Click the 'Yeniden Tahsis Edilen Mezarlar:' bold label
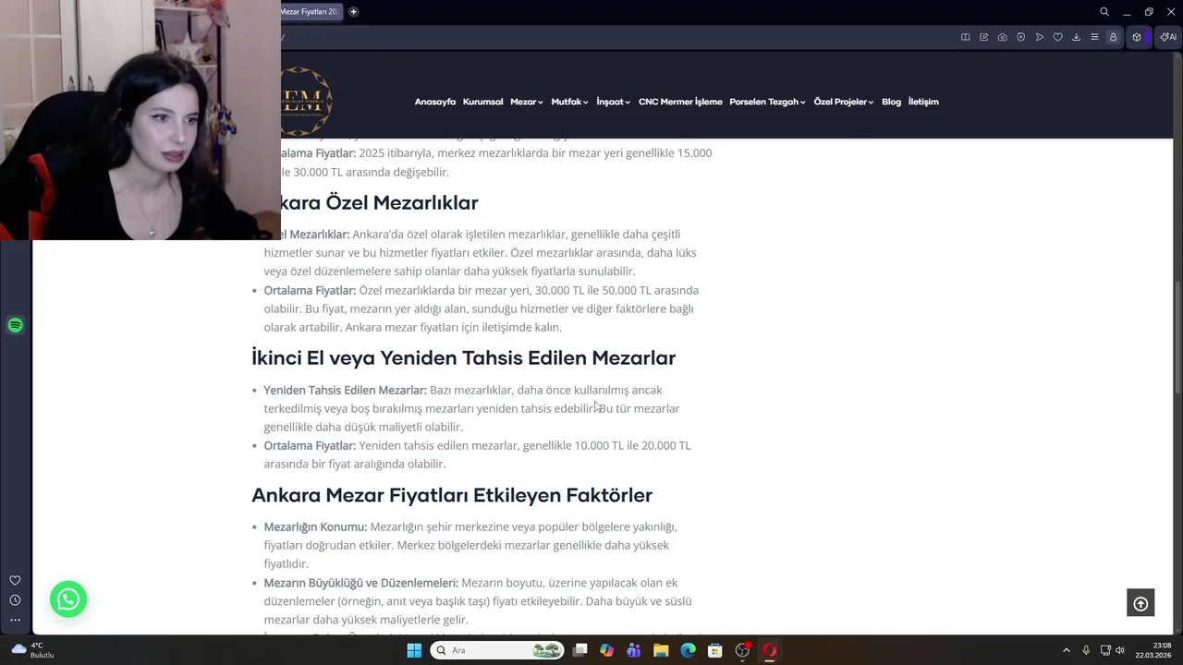1183x665 pixels. coord(346,391)
